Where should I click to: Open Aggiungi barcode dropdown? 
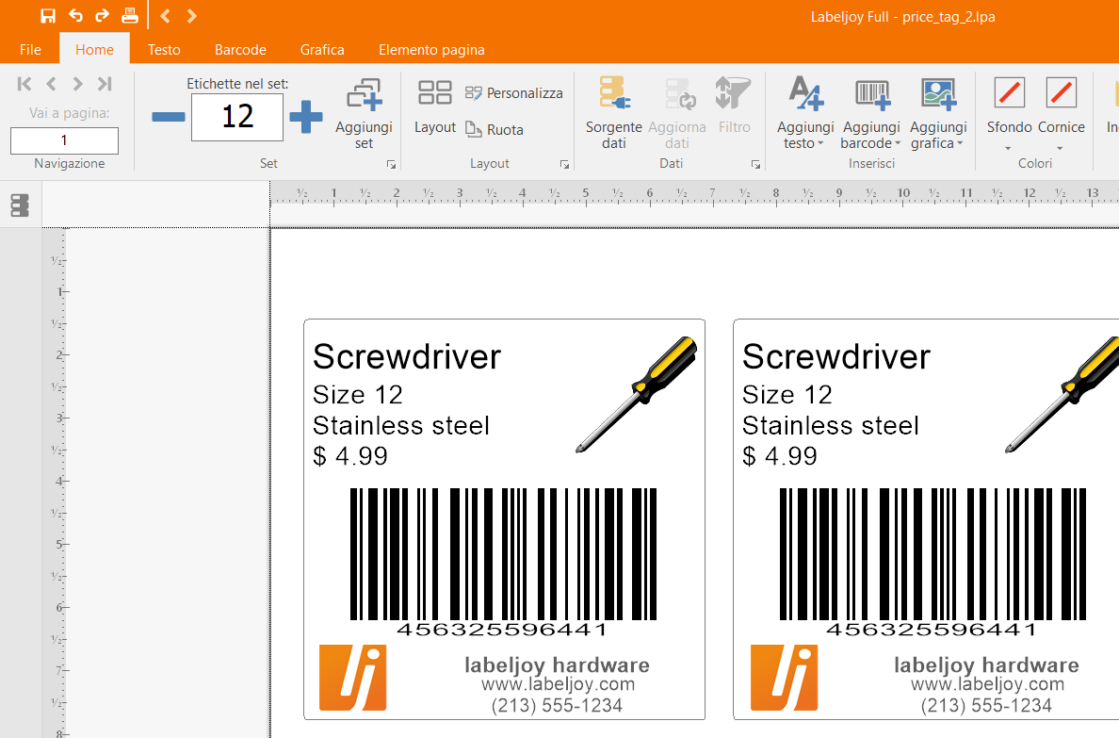tap(871, 114)
